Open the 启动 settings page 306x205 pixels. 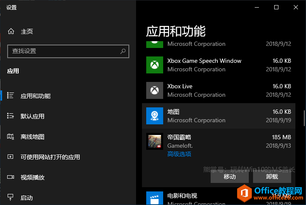27,198
